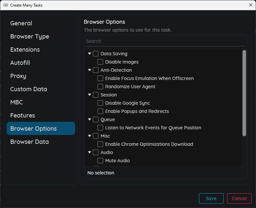The width and height of the screenshot is (256, 208).
Task: Click the app icon in title bar
Action: 6,5
